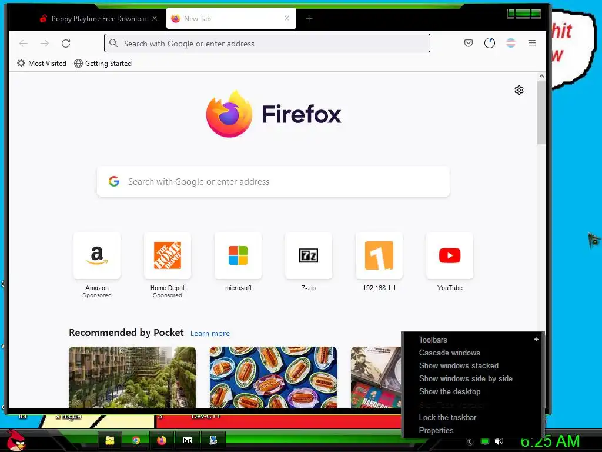Save page to Pocket icon
This screenshot has width=602, height=452.
[469, 43]
